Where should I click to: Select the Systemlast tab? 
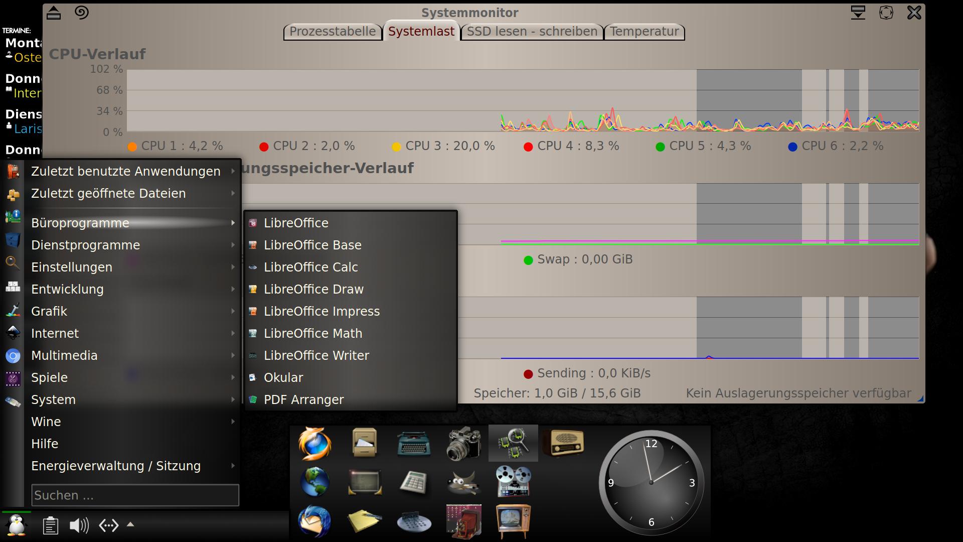coord(421,31)
